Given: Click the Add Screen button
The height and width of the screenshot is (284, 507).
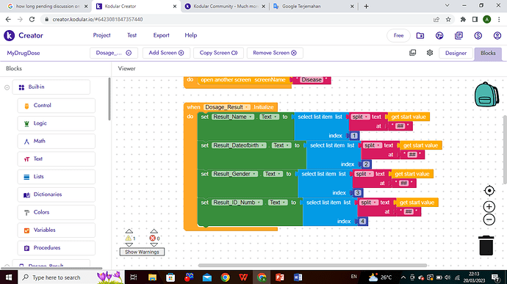Looking at the screenshot, I should 166,53.
